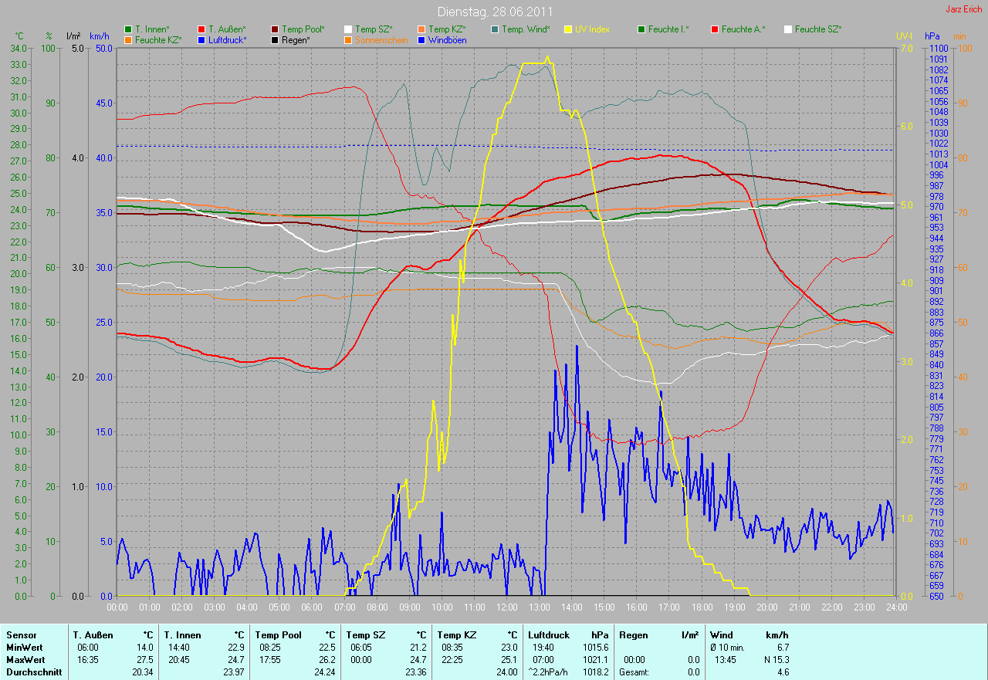Click the T. Außen maximum value 27.5
The image size is (988, 680).
(x=145, y=660)
